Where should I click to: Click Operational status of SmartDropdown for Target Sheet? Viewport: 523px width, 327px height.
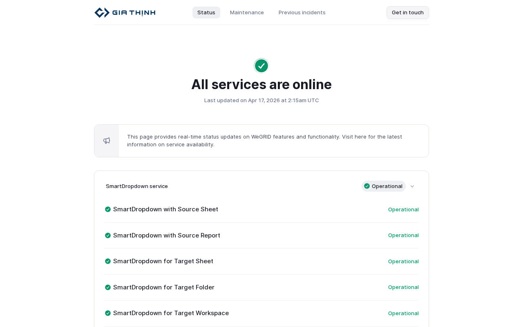pos(403,262)
